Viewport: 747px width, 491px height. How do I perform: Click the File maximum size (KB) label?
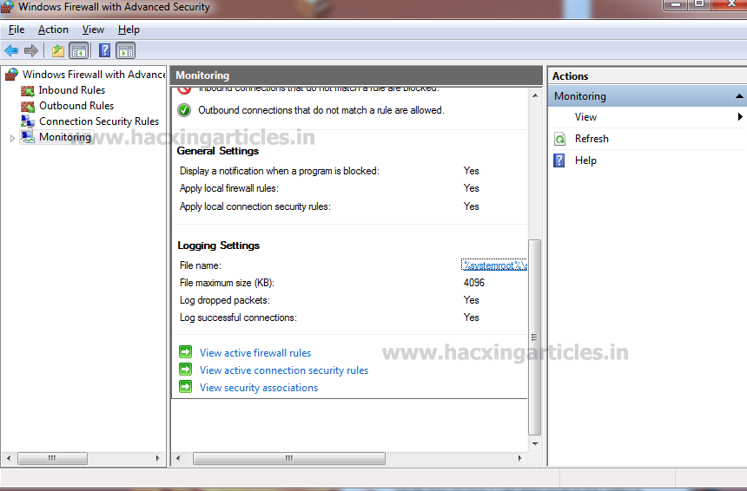click(x=227, y=283)
